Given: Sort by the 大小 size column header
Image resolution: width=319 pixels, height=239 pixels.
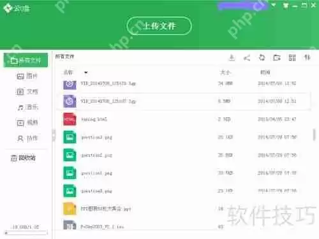Looking at the screenshot, I should coord(225,73).
